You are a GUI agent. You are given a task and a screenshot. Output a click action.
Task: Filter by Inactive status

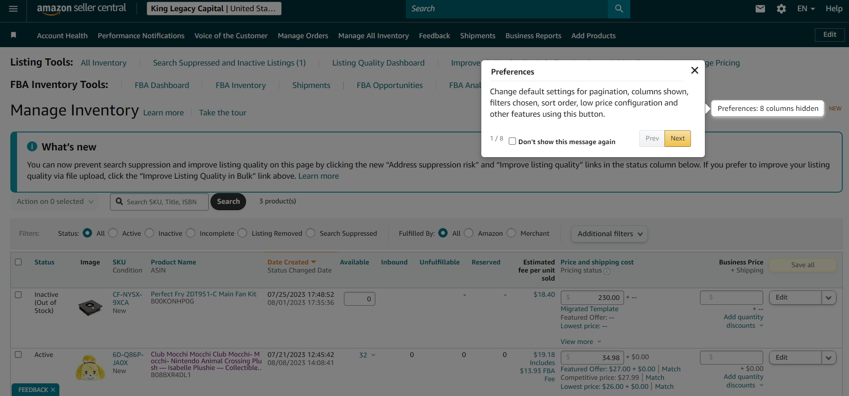click(x=150, y=233)
